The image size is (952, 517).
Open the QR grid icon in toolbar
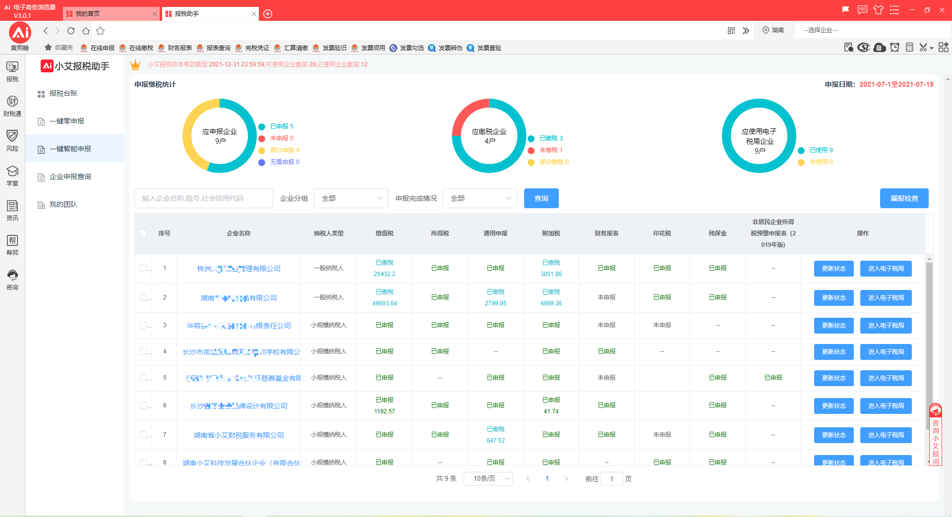pyautogui.click(x=731, y=31)
